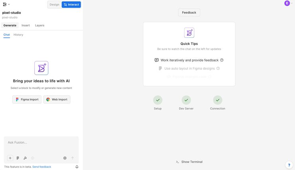Image resolution: width=295 pixels, height=170 pixels.
Task: Open chat settings gear icon
Action: pyautogui.click(x=65, y=158)
